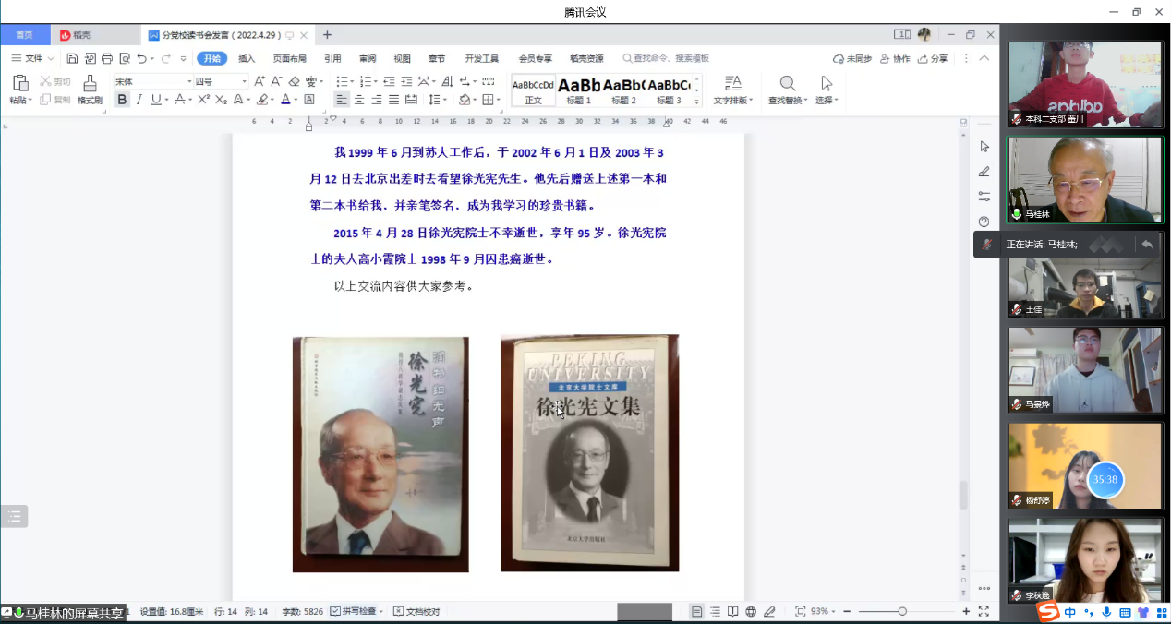Collapse the ribbon with the chevron
1171x624 pixels.
984,58
